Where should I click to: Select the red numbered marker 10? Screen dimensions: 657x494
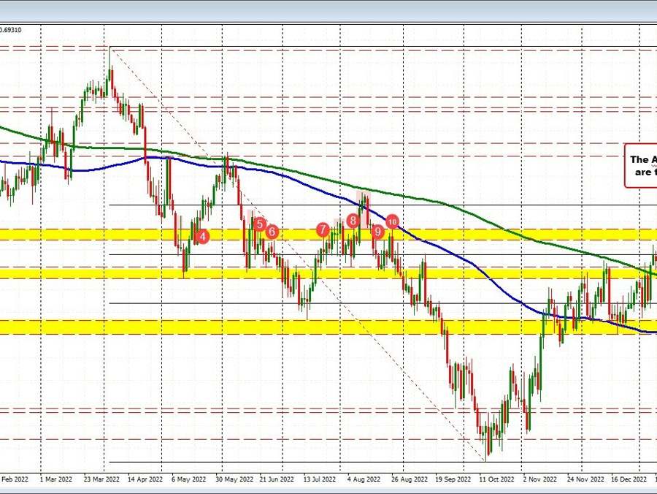(392, 222)
